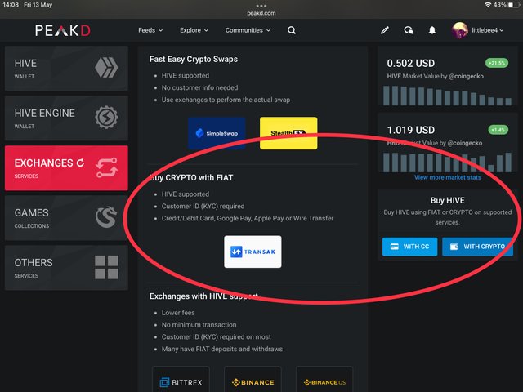The height and width of the screenshot is (392, 523).
Task: Tap the three-dot multitasking indicator
Action: coord(261,6)
